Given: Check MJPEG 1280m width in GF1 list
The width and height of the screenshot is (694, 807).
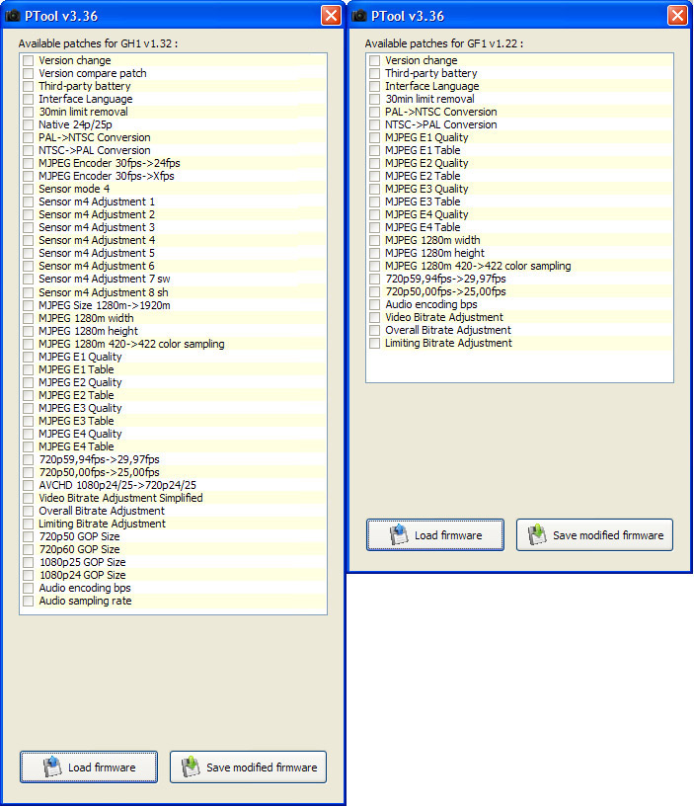Looking at the screenshot, I should (x=375, y=241).
